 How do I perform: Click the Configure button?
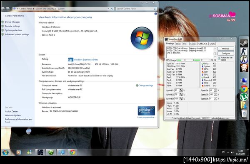pyautogui.click(x=225, y=54)
